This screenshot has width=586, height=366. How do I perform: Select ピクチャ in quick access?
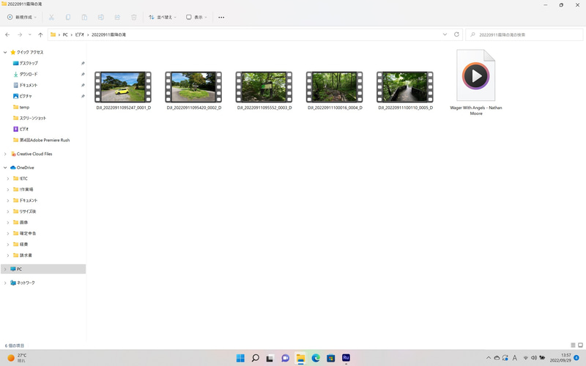(x=23, y=96)
